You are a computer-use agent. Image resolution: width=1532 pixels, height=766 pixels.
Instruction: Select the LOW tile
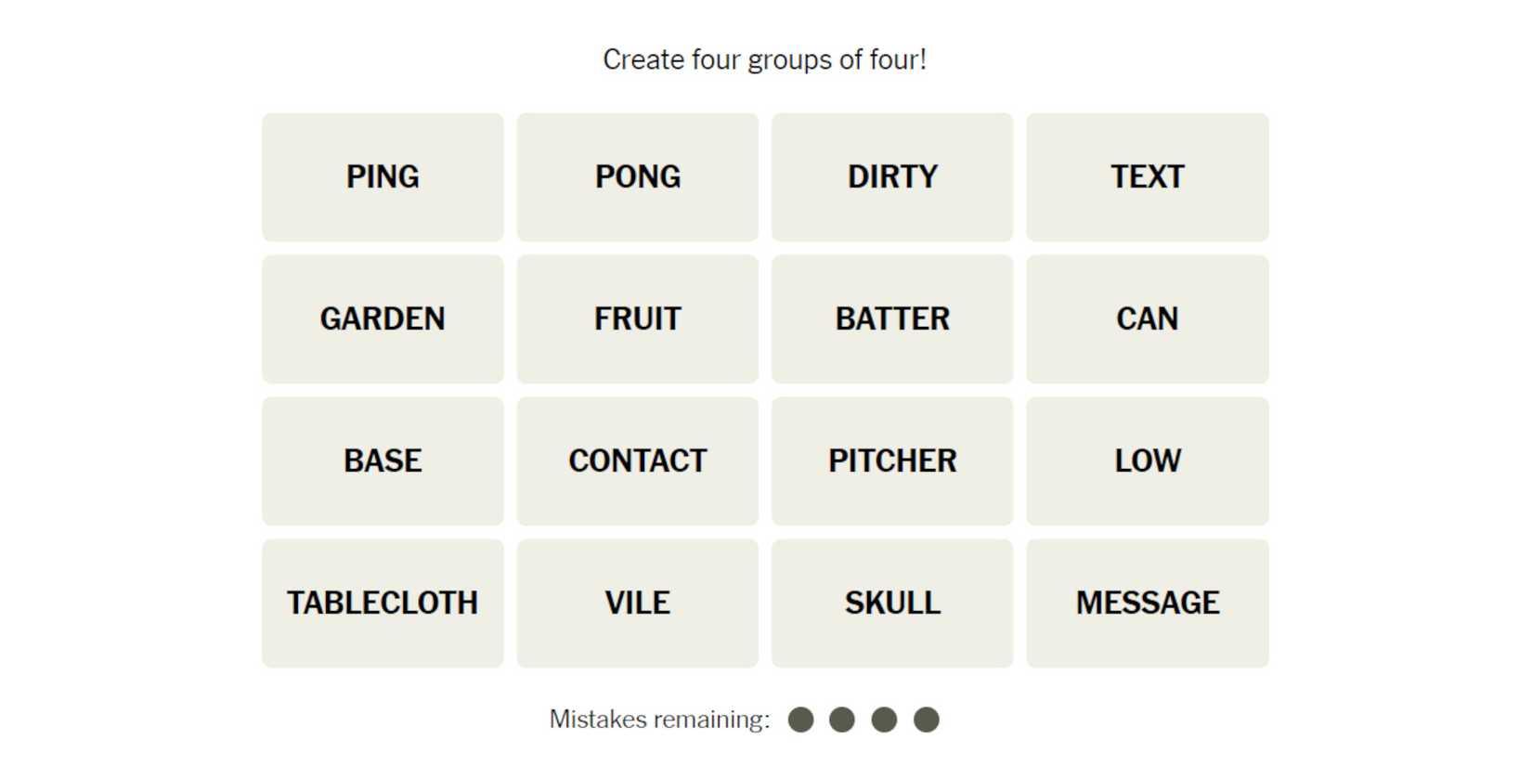click(1147, 461)
